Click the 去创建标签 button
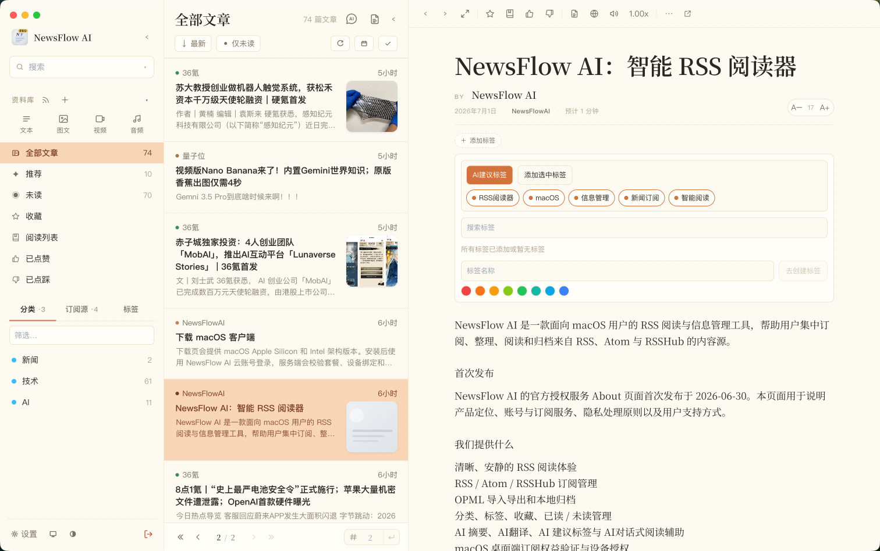Screen dimensions: 880x551 click(803, 271)
